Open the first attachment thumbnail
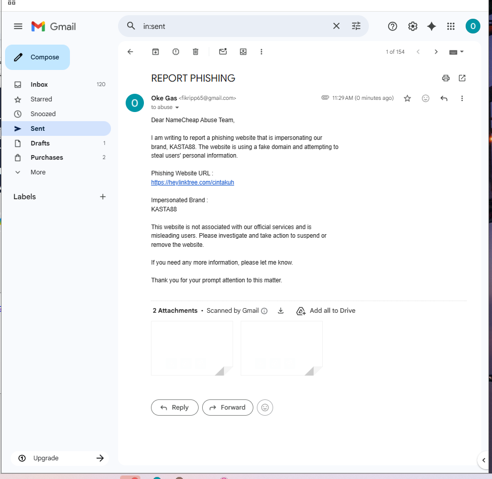This screenshot has width=492, height=479. [192, 348]
